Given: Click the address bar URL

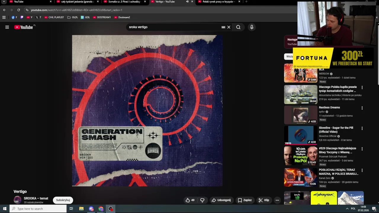Looking at the screenshot, I should (76, 10).
